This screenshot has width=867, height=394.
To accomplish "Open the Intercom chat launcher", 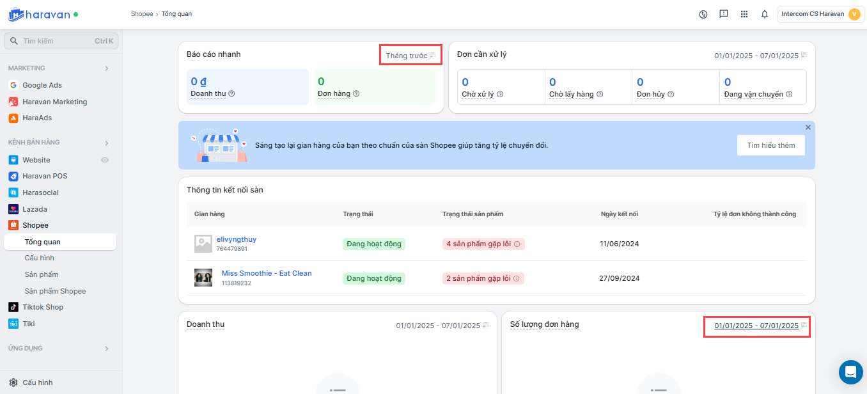I will (x=850, y=372).
